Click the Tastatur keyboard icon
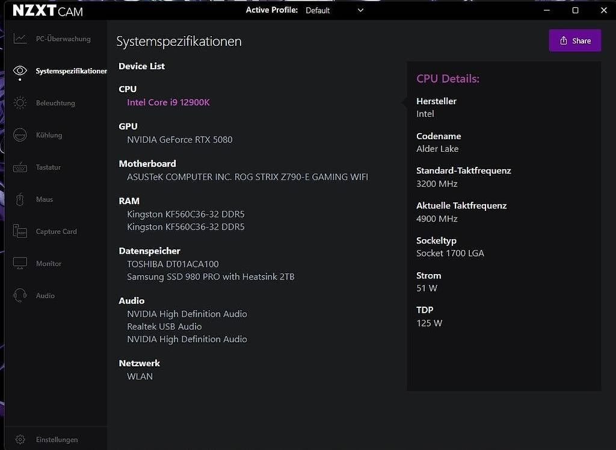The image size is (616, 450). coord(20,167)
